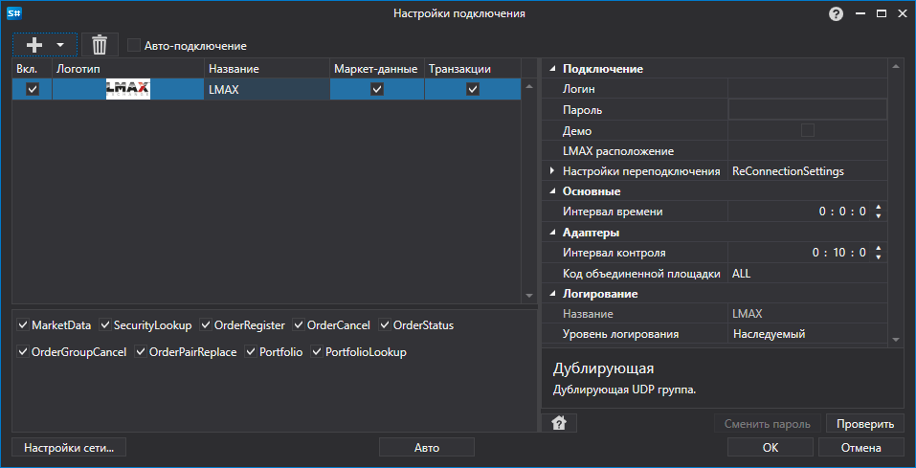The height and width of the screenshot is (468, 916).
Task: Toggle LMAX Маркет-данные checkbox
Action: [377, 89]
